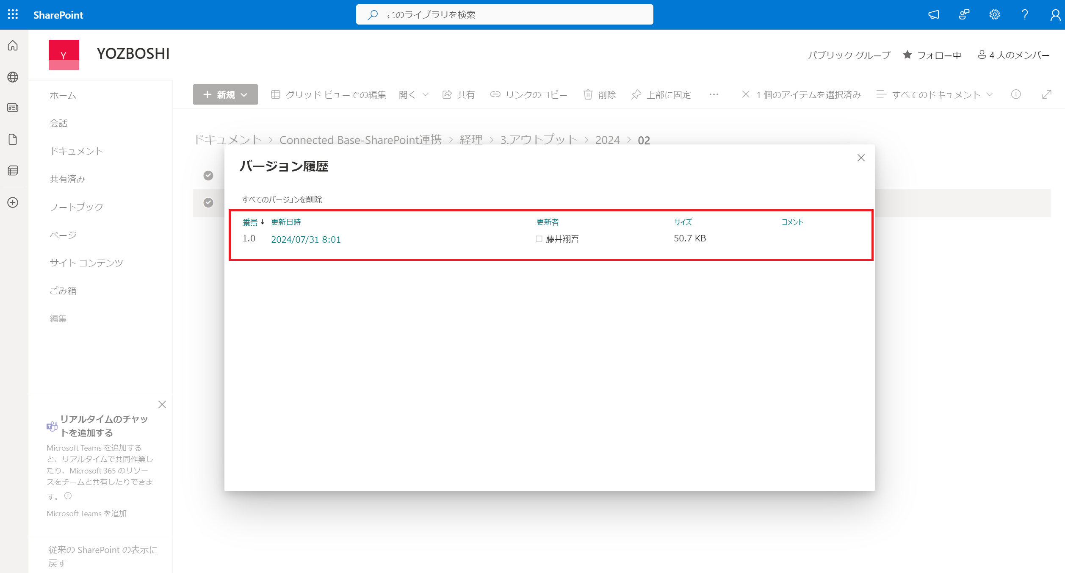Click 従来の SharePoint の表示に戻す
Viewport: 1065px width, 573px height.
tap(103, 556)
